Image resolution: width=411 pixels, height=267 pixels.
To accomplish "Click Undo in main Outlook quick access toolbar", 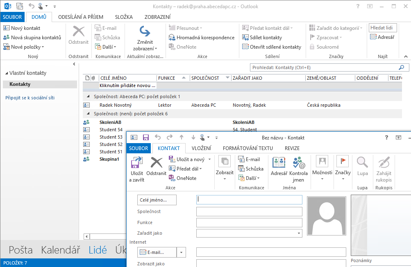I will (32, 6).
